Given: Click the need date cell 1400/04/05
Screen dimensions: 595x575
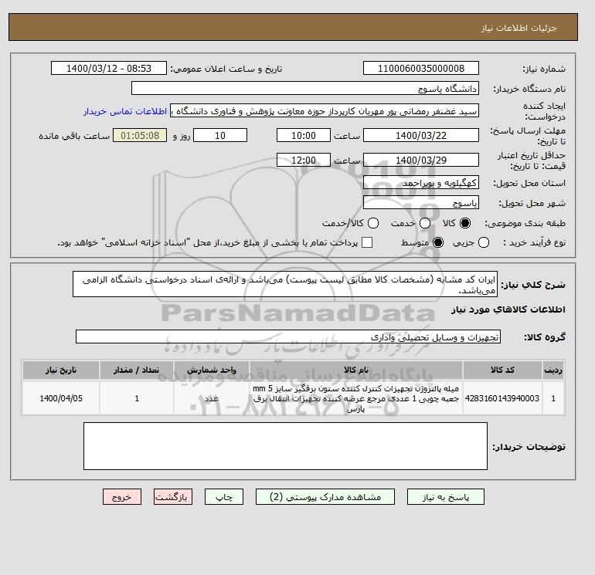Looking at the screenshot, I should [x=61, y=398].
